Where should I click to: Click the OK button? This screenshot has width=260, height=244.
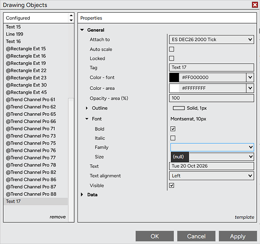(x=155, y=236)
